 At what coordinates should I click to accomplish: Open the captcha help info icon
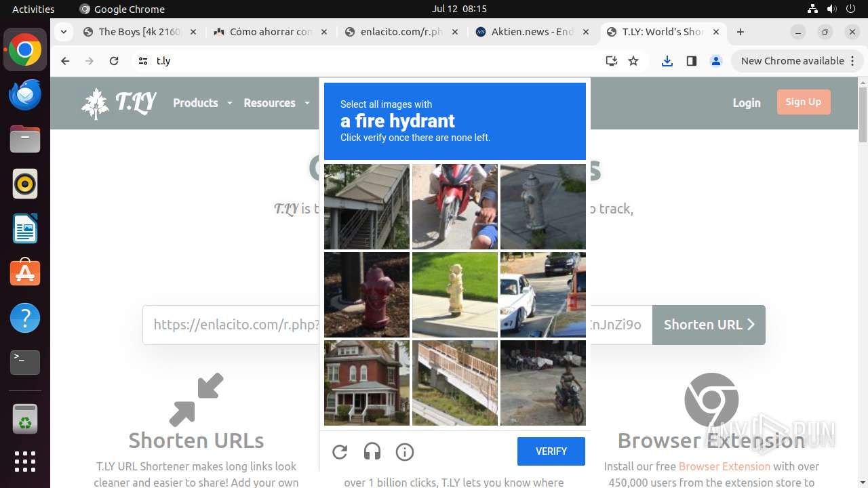pyautogui.click(x=405, y=451)
